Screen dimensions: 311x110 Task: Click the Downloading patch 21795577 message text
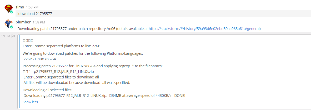coord(139,29)
